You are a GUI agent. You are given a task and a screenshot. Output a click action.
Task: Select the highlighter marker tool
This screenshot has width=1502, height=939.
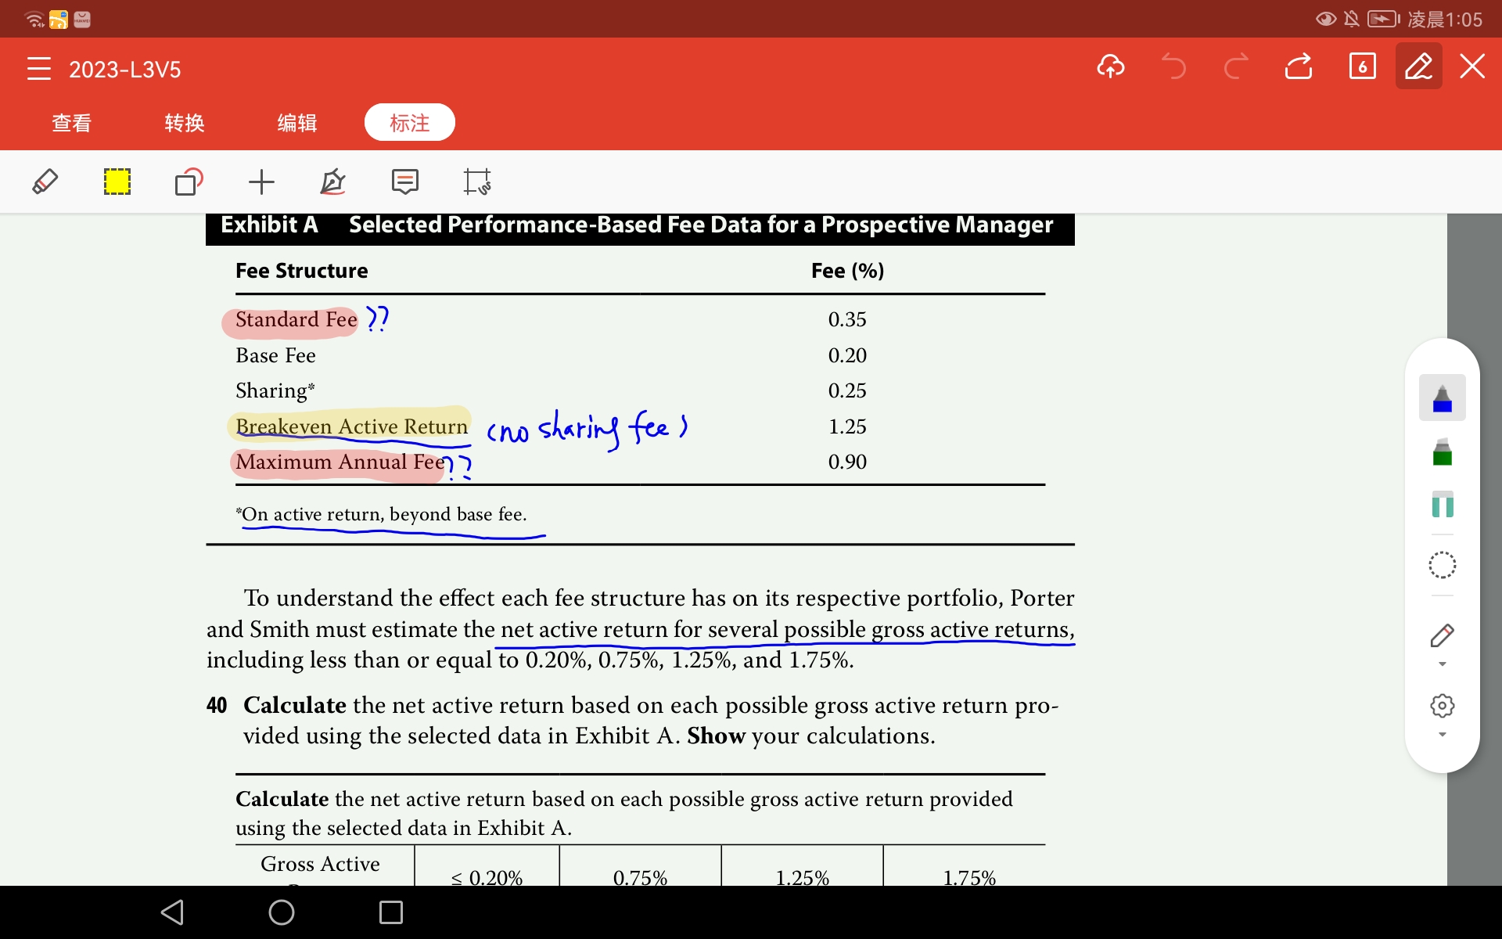tap(45, 182)
